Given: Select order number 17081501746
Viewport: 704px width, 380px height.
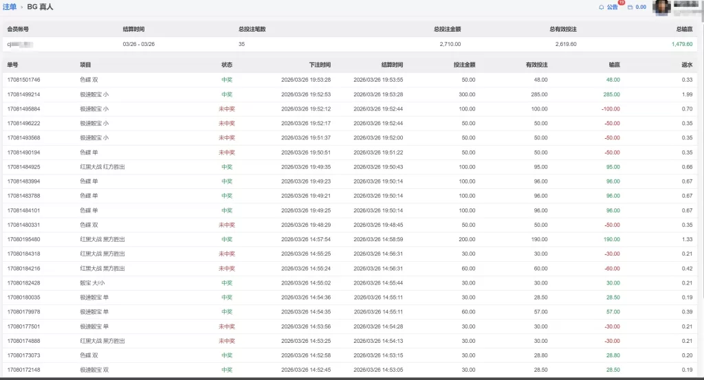Looking at the screenshot, I should [24, 80].
